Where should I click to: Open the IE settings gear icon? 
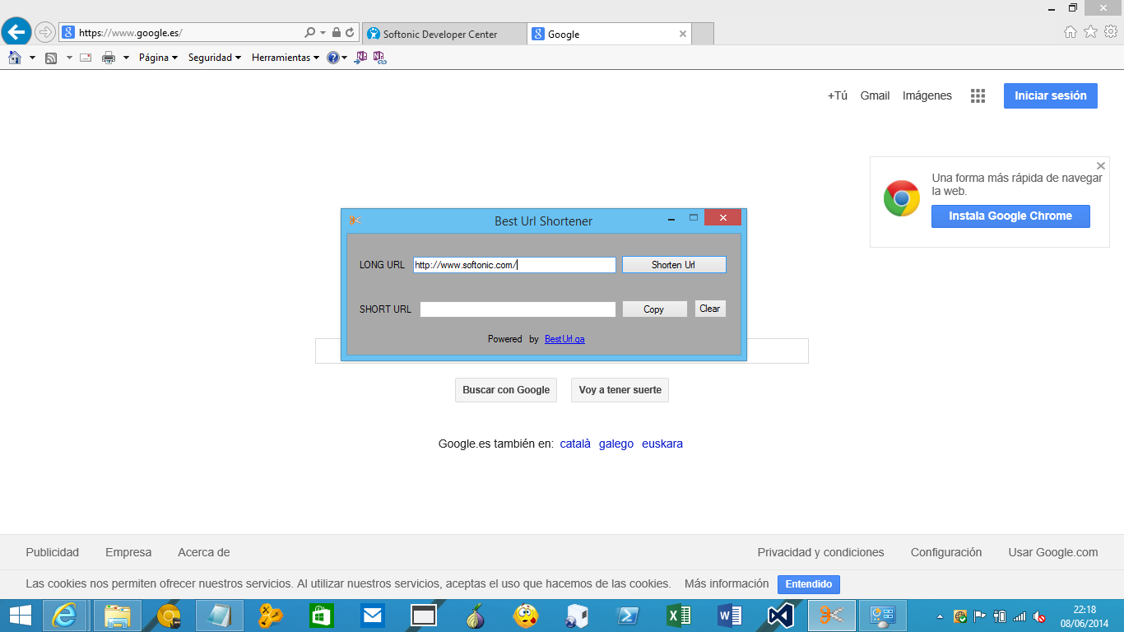coord(1111,32)
